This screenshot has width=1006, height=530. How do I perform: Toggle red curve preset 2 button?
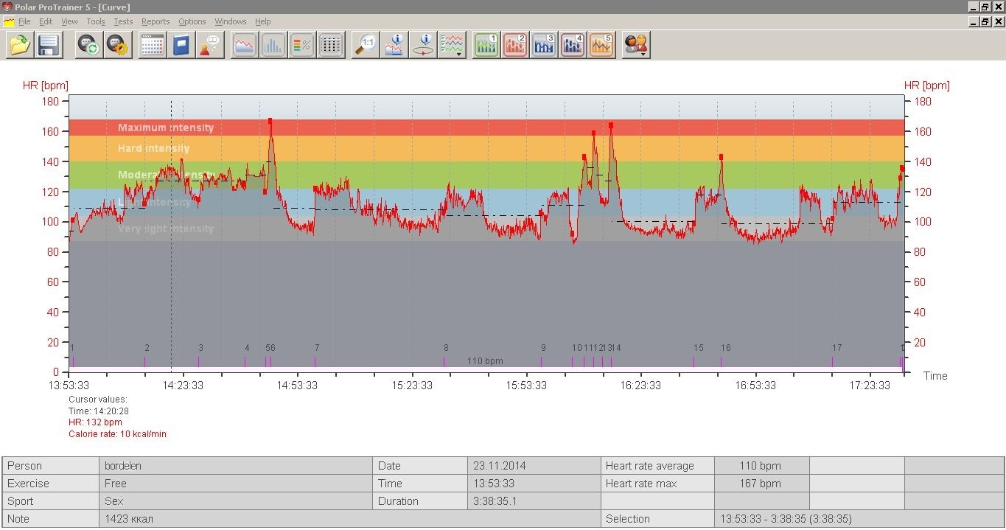(515, 46)
